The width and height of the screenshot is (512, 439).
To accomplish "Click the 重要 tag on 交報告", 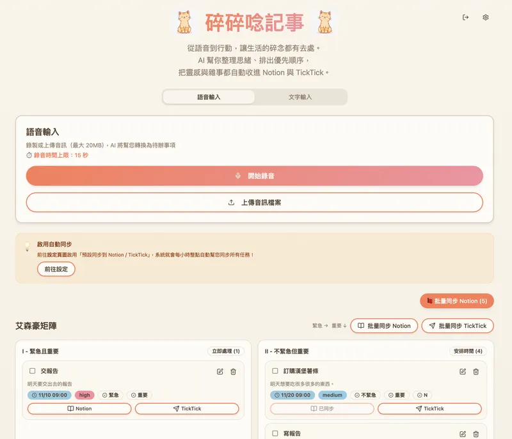I will (140, 395).
